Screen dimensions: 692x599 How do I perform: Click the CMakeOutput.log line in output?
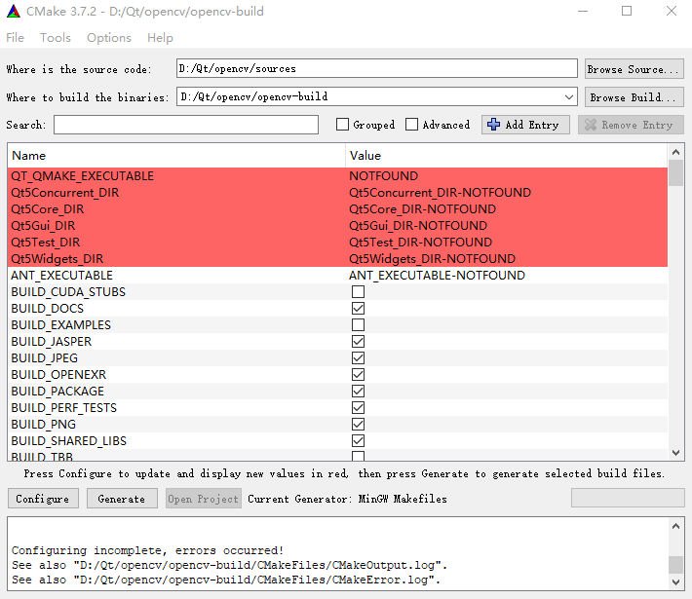[229, 565]
